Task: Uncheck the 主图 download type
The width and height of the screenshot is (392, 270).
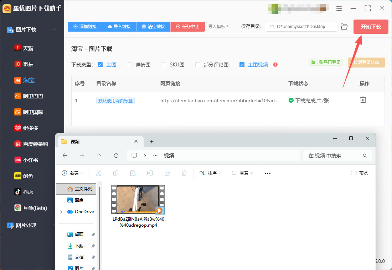Action: click(x=100, y=65)
